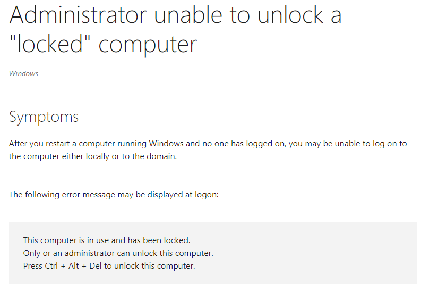This screenshot has height=291, width=421.
Task: Click the "Administrator unable to unlock" title line
Action: click(175, 15)
